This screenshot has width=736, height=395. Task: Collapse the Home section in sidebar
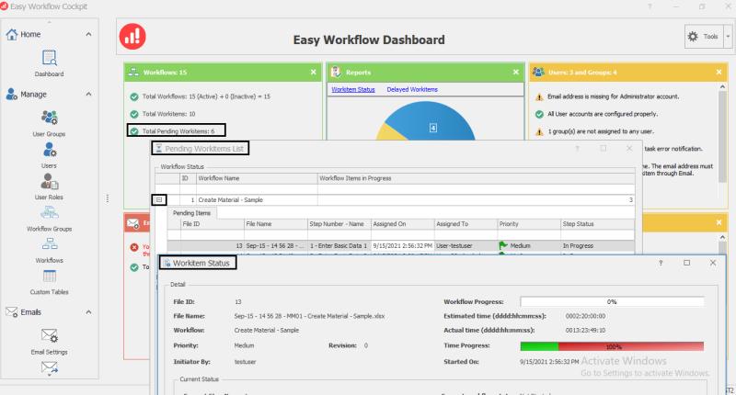[x=88, y=35]
